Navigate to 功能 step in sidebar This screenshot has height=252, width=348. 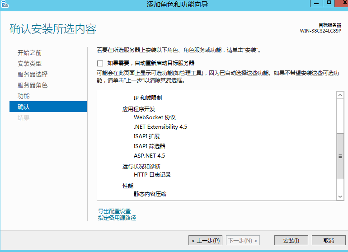click(x=24, y=96)
